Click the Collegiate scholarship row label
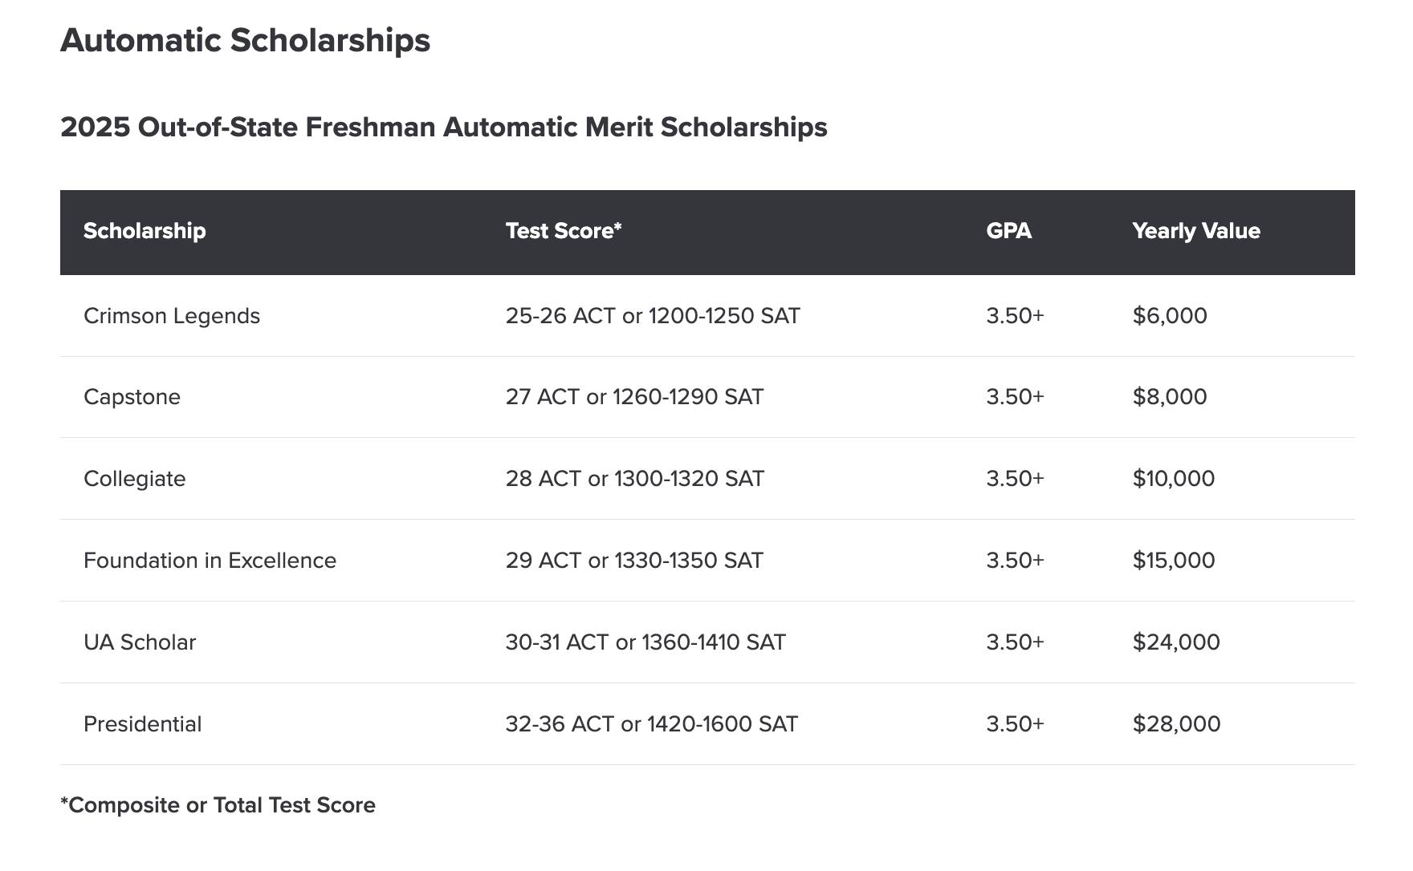 (135, 479)
